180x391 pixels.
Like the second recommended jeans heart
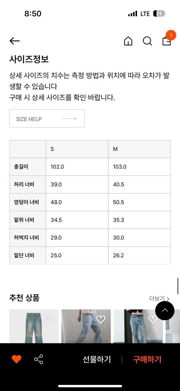point(101,319)
